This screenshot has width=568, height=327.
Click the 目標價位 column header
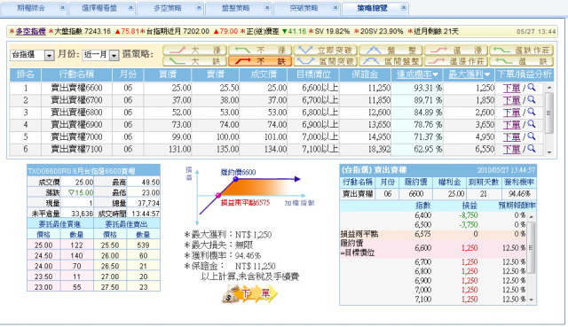pyautogui.click(x=313, y=74)
